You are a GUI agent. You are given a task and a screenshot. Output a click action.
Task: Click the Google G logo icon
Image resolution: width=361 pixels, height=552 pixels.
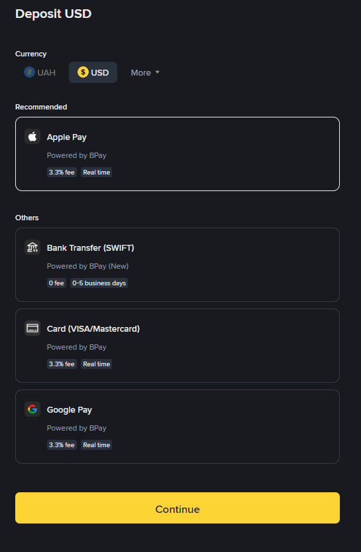pos(32,409)
